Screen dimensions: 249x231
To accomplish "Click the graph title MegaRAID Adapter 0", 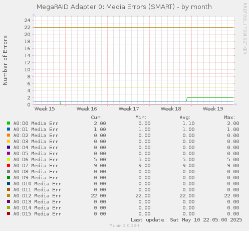I will pyautogui.click(x=124, y=7).
